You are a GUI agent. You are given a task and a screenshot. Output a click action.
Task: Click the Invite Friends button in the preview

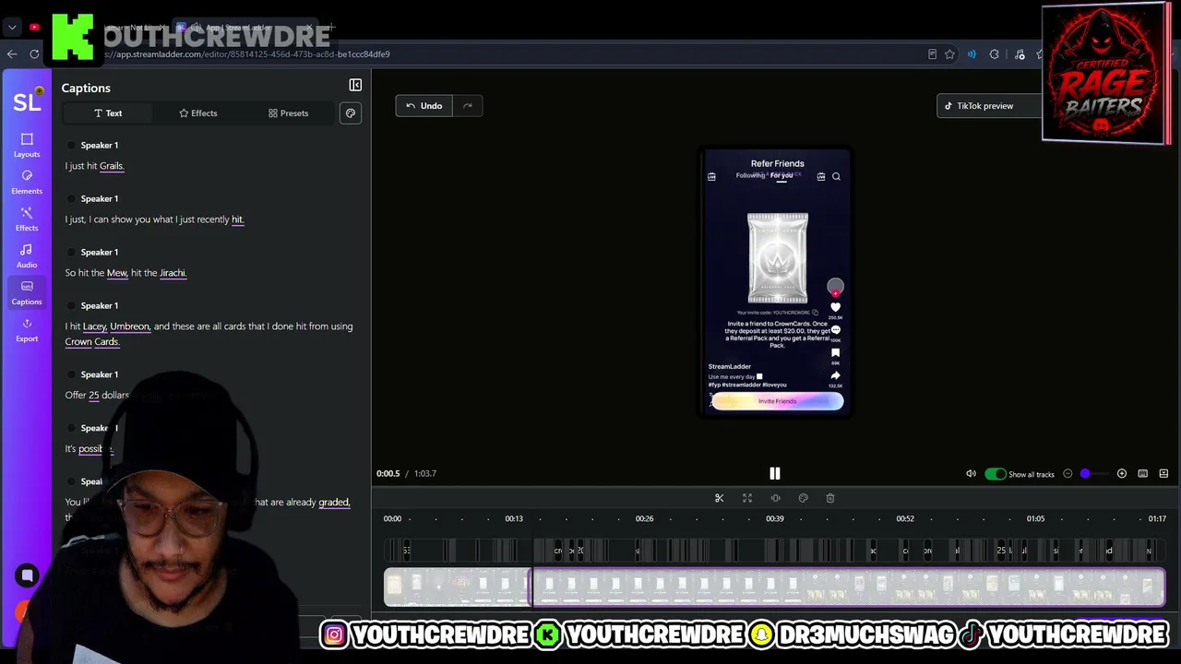pos(777,401)
